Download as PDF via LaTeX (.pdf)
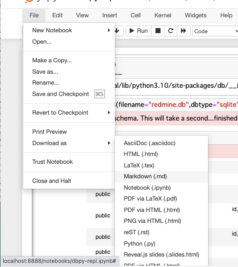 point(162,199)
